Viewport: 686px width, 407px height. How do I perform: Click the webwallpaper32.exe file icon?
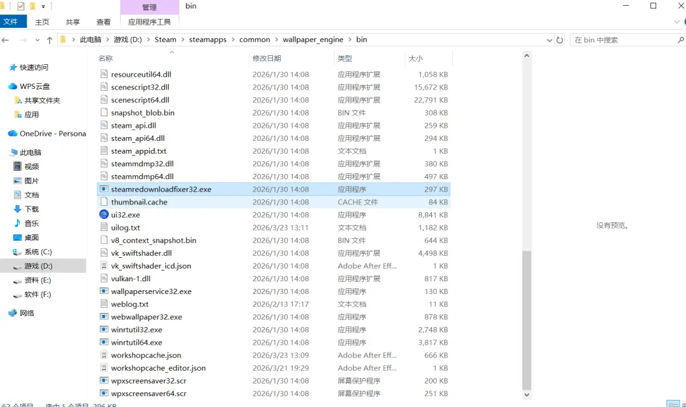[104, 317]
